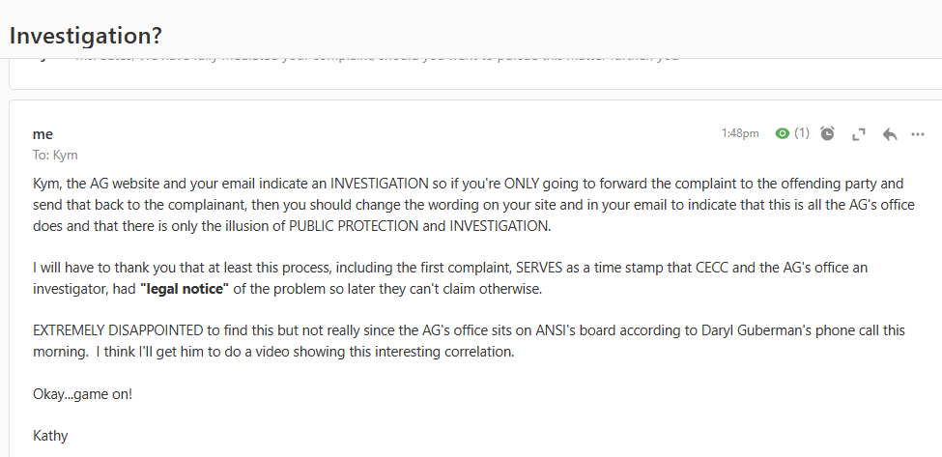
Task: Click the read count (1) indicator
Action: (x=802, y=133)
